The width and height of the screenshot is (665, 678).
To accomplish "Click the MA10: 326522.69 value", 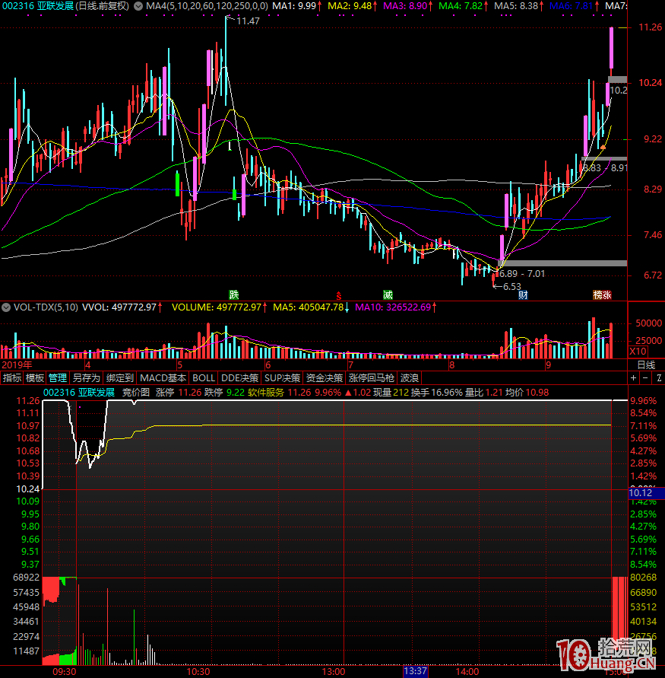I will click(396, 307).
